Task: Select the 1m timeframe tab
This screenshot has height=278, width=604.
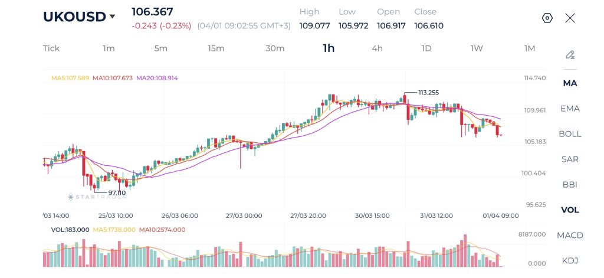Action: click(x=109, y=48)
